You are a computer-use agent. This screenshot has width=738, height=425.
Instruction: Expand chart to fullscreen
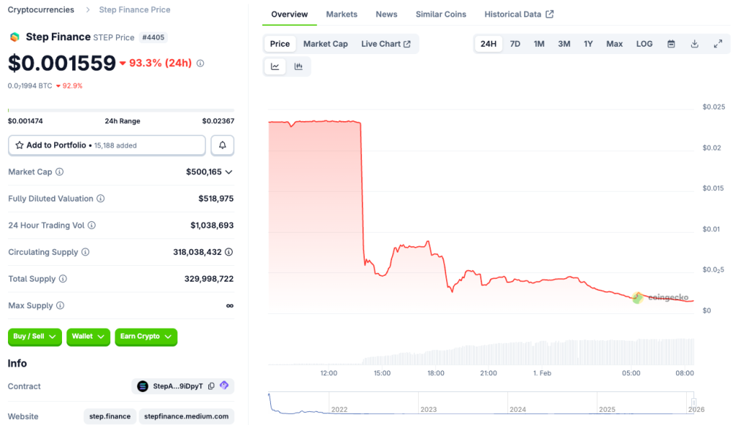[x=718, y=43]
